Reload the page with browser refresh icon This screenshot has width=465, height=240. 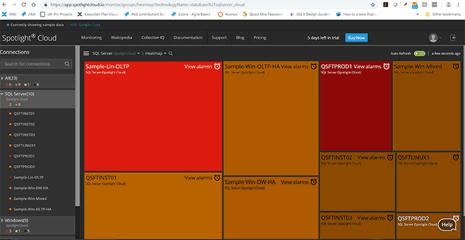click(x=24, y=5)
